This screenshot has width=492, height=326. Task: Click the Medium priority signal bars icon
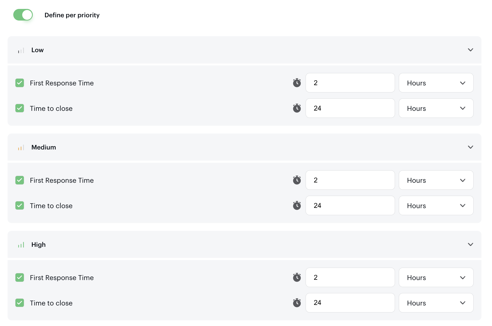21,148
